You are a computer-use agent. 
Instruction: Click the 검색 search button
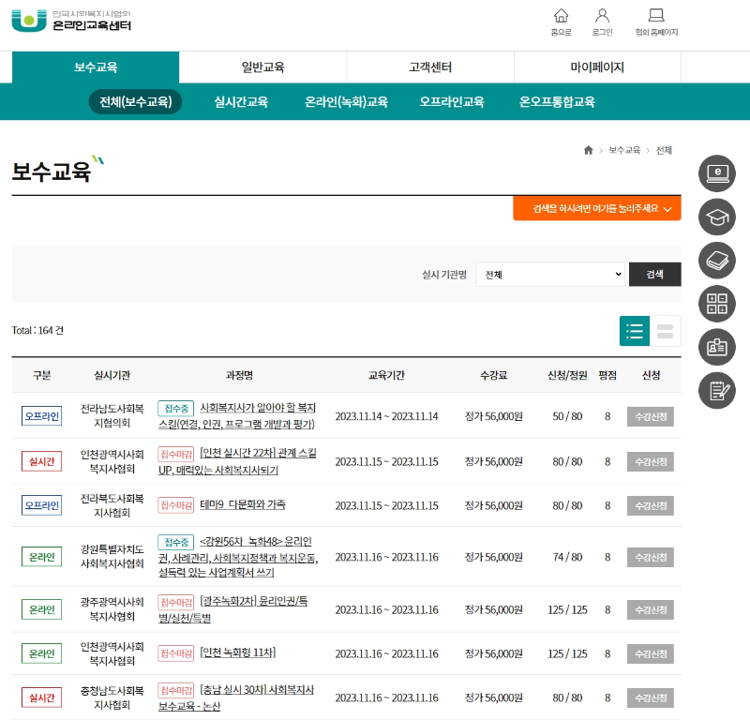coord(654,274)
